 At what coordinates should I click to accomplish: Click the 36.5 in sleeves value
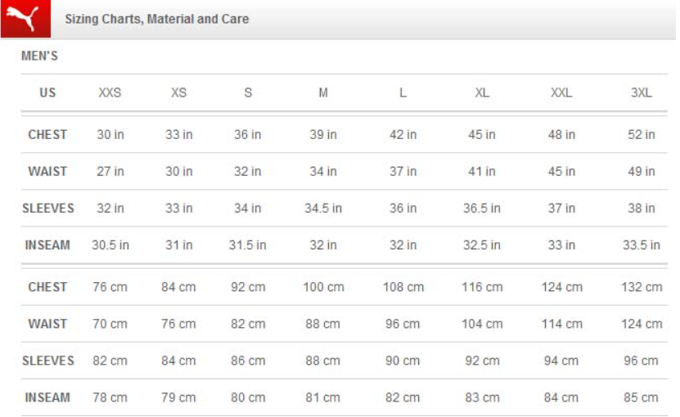tap(482, 208)
